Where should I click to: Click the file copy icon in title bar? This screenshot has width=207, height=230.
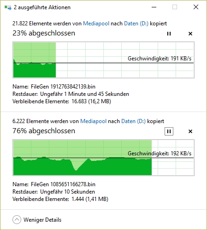8,7
